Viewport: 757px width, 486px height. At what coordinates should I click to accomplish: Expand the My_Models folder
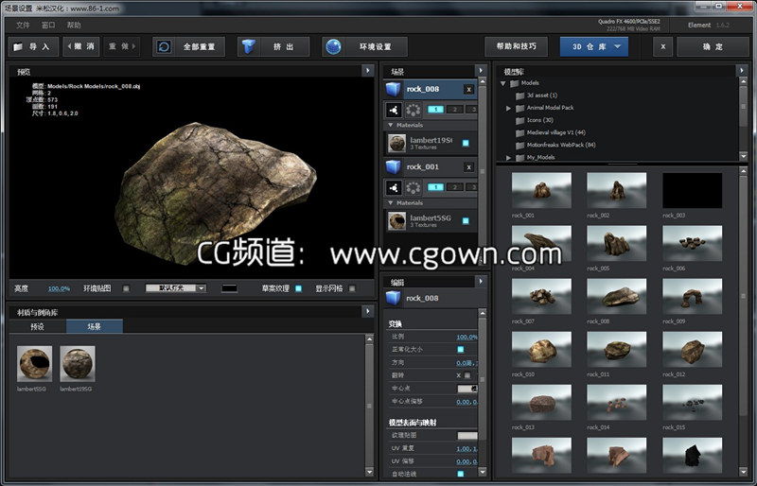508,158
